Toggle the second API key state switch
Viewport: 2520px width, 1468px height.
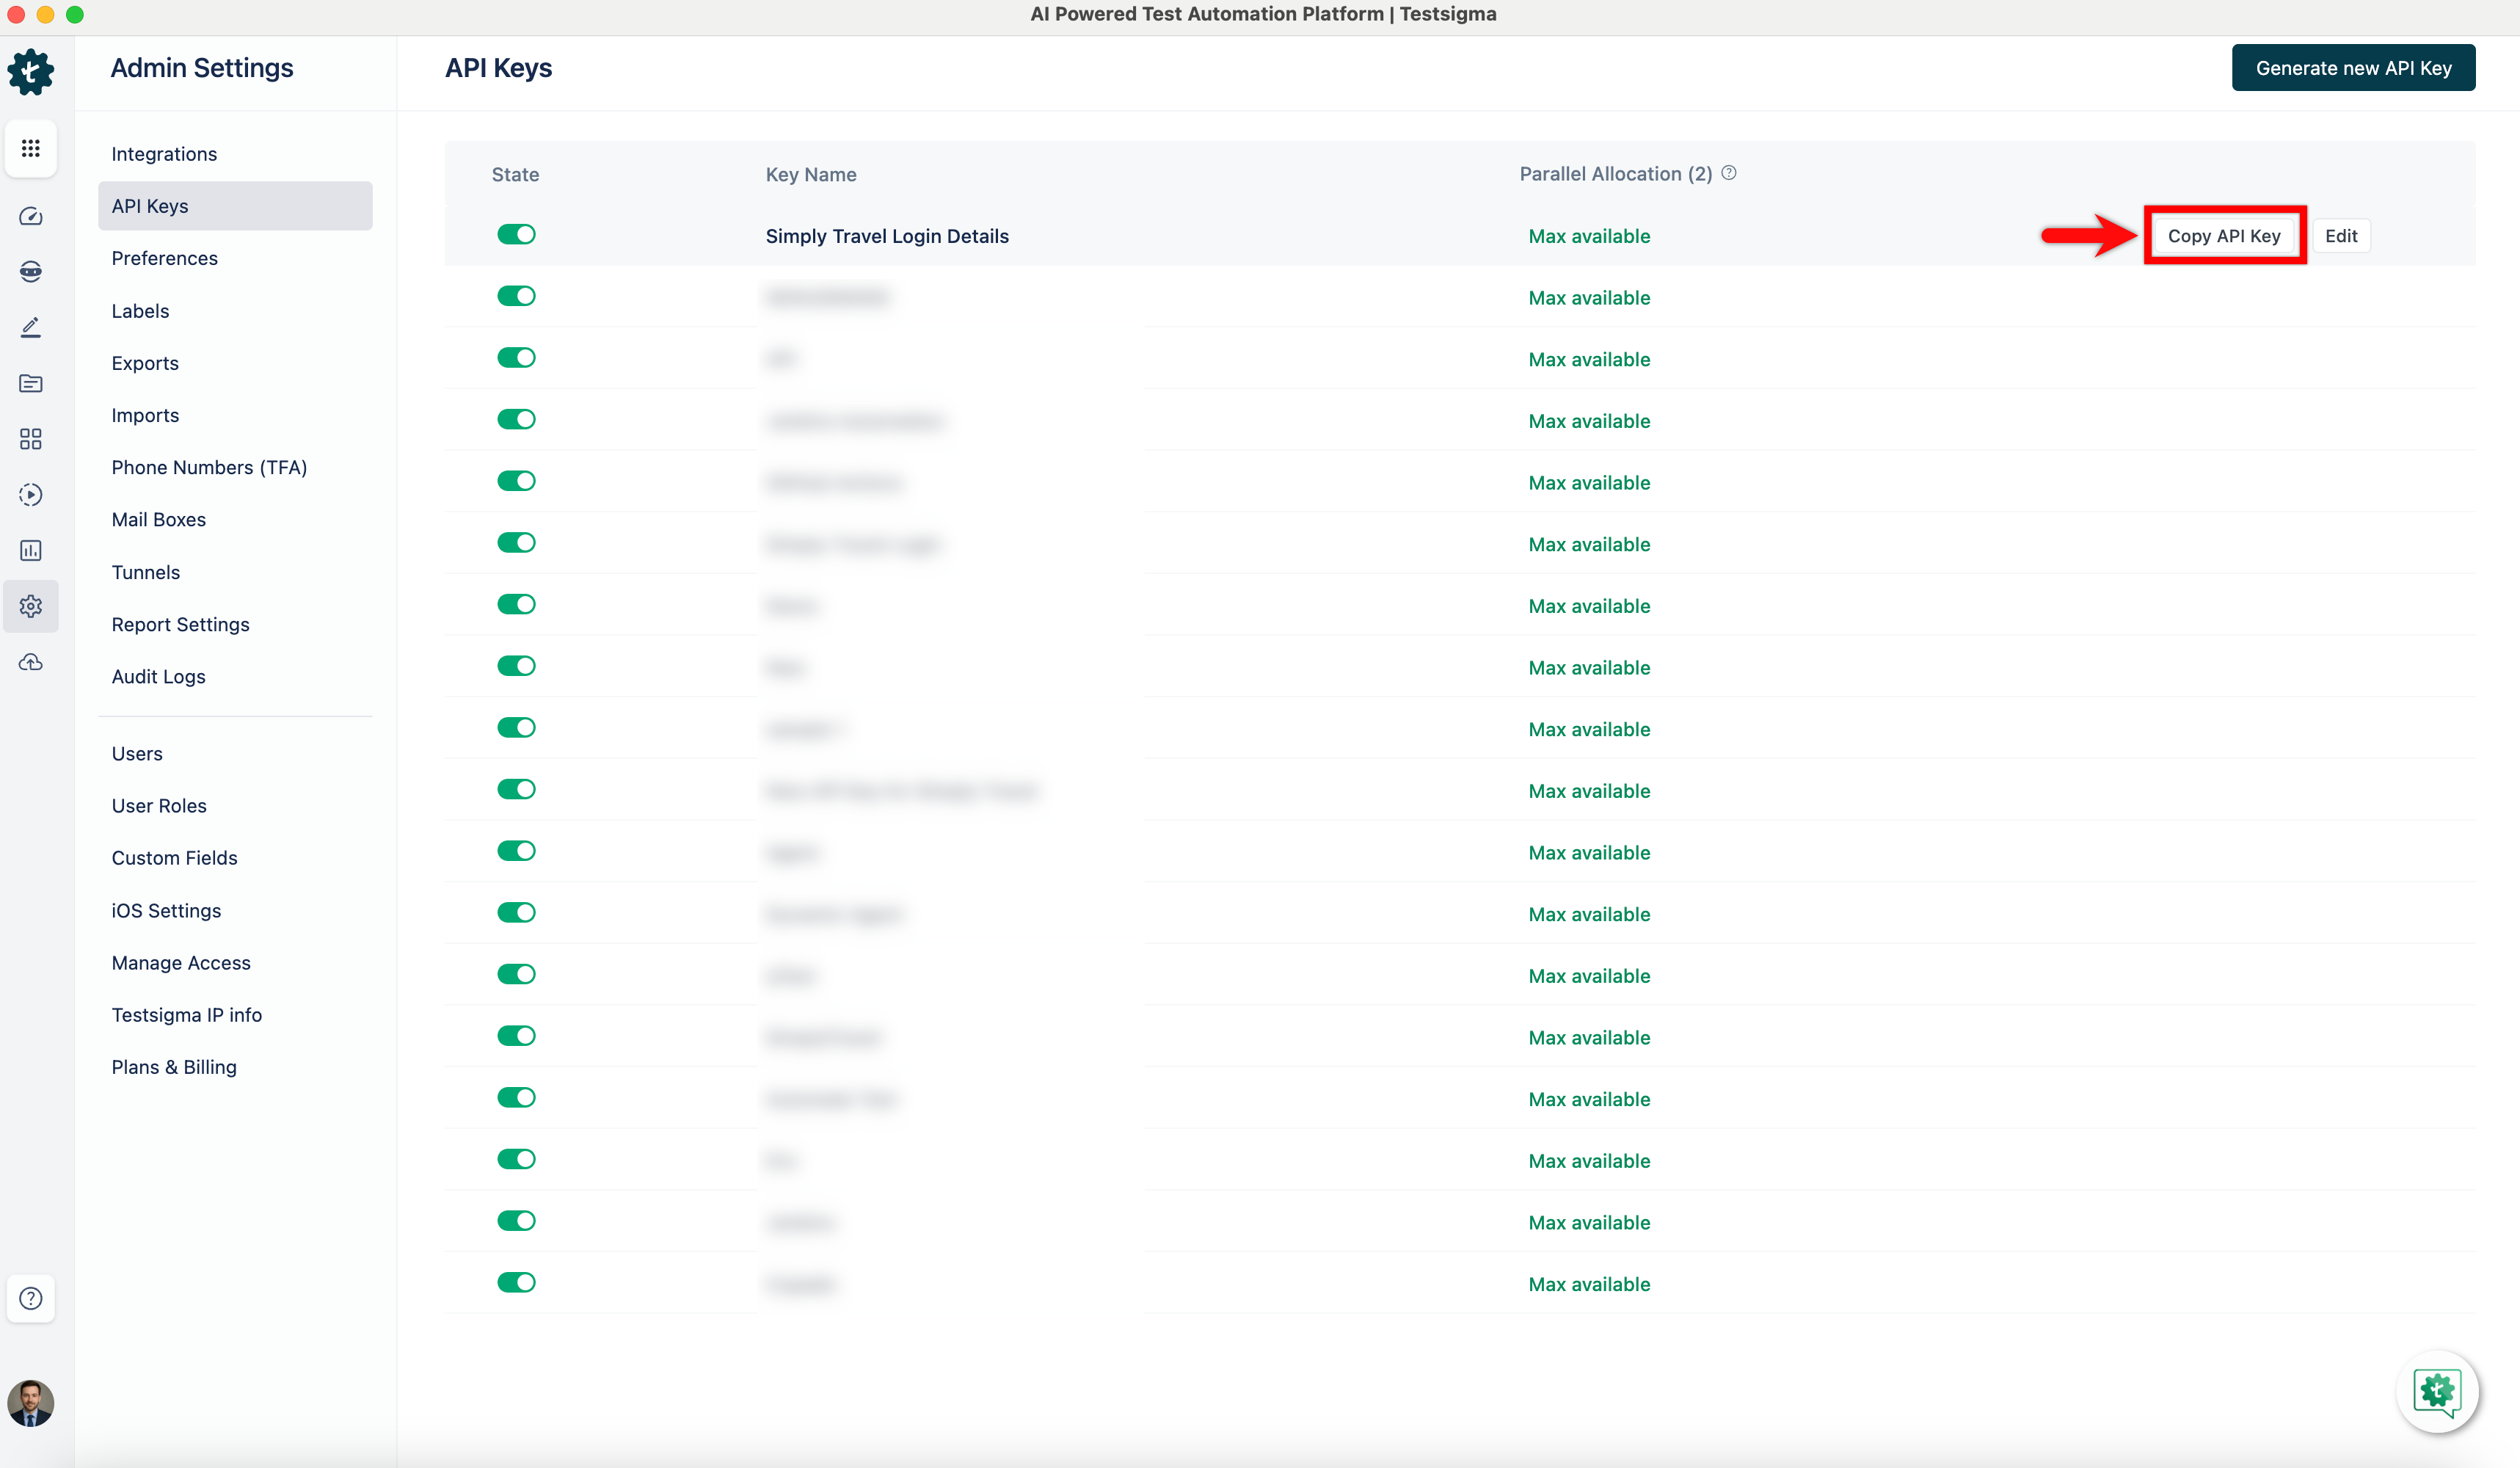(516, 296)
